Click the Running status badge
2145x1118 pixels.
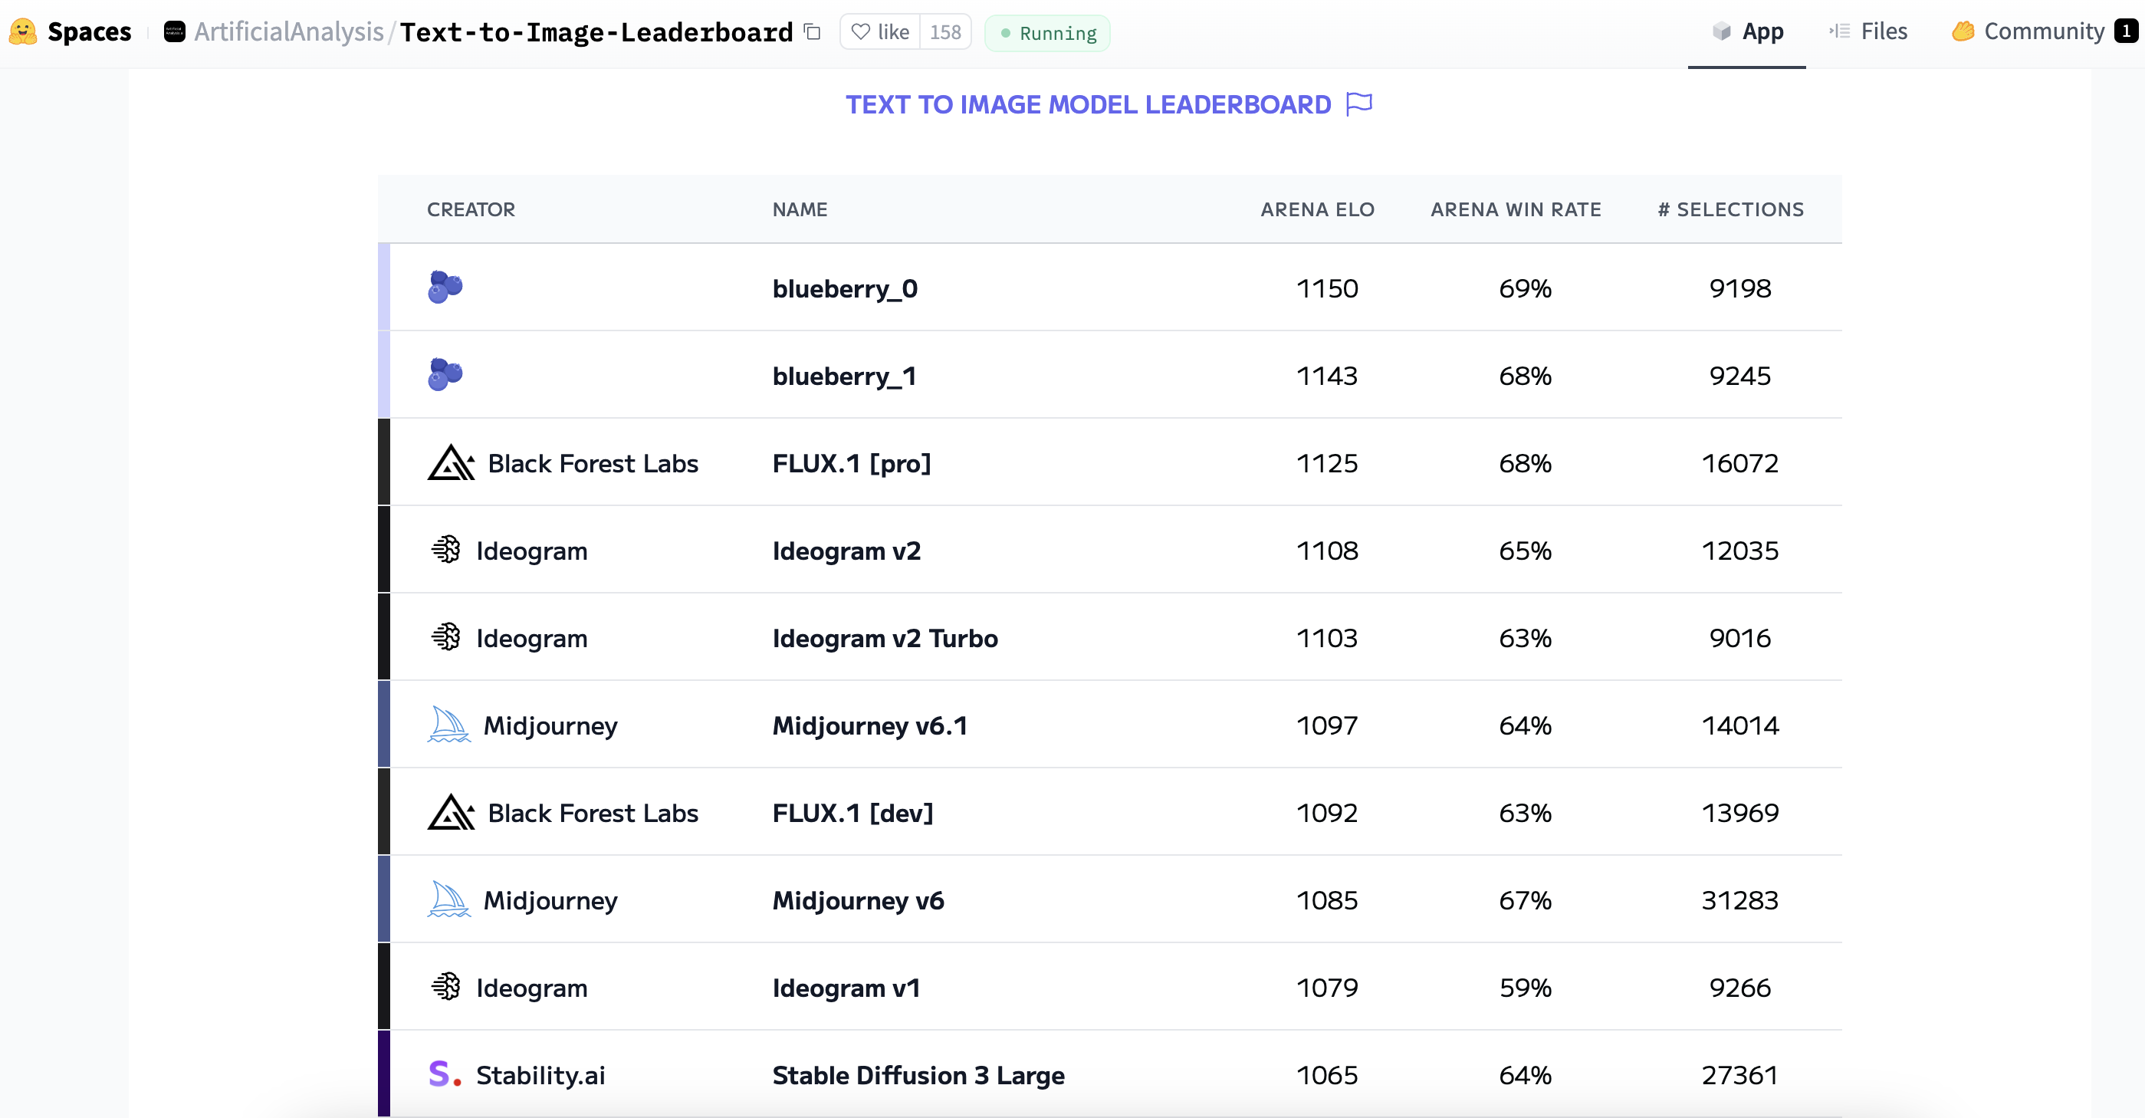(x=1047, y=33)
